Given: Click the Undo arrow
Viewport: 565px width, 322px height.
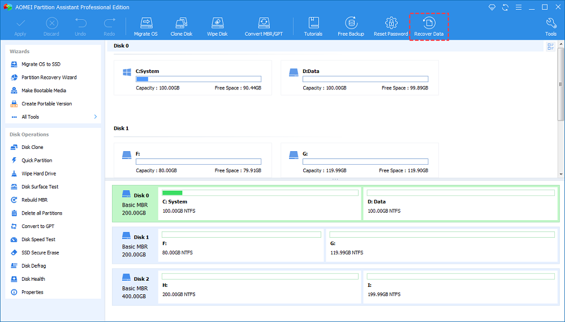Looking at the screenshot, I should (80, 27).
